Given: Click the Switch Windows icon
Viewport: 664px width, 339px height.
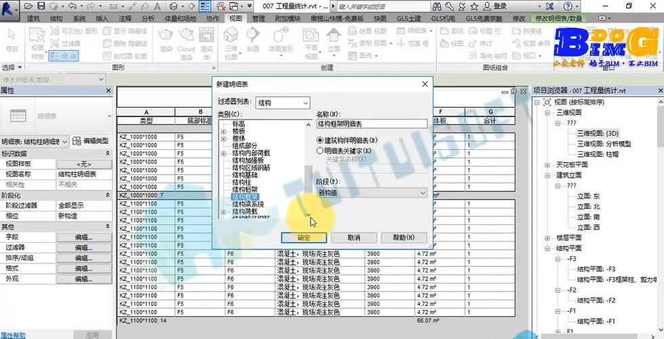Looking at the screenshot, I should 234,6.
